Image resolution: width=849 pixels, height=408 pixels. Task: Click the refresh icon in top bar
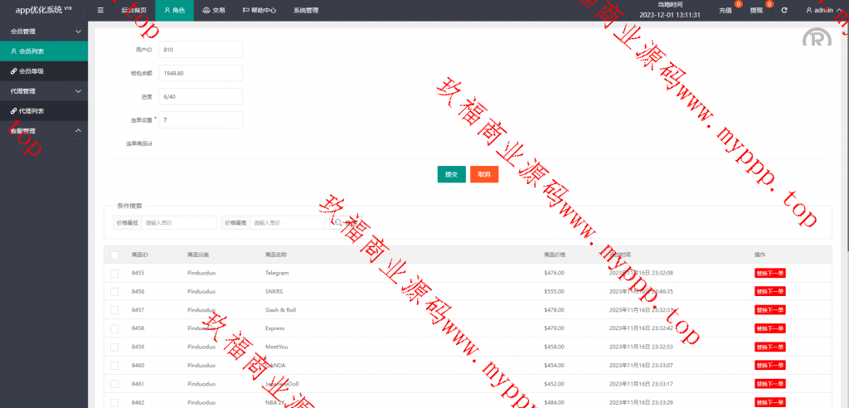point(784,11)
